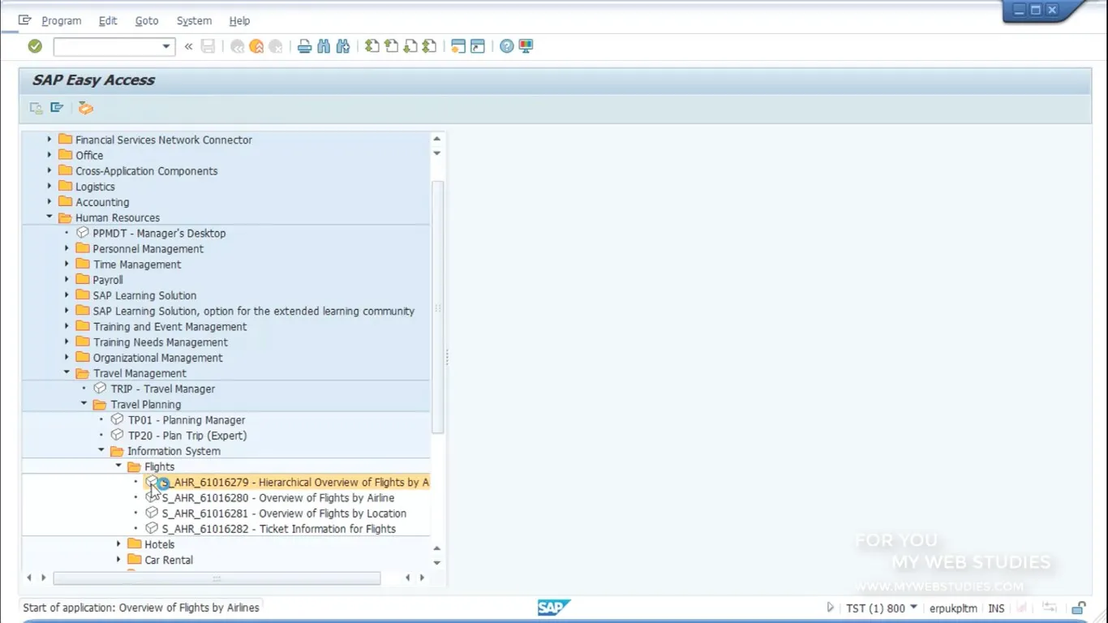This screenshot has height=623, width=1108.
Task: Click the Last Page icon
Action: tap(429, 46)
